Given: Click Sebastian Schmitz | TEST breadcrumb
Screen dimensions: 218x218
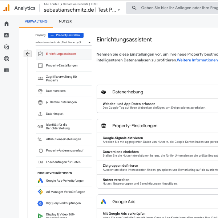Looking at the screenshot, I should (x=80, y=4).
